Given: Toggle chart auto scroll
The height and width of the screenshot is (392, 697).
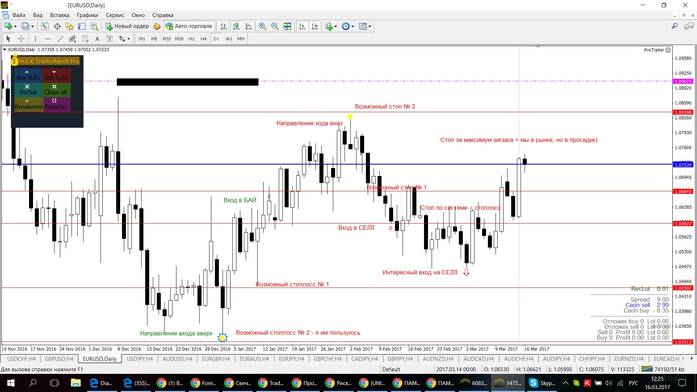Looking at the screenshot, I should 302,26.
